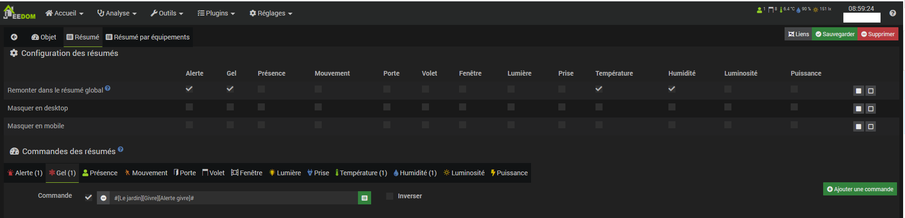This screenshot has height=218, width=905.
Task: Click Ajouter une commande button
Action: point(860,189)
